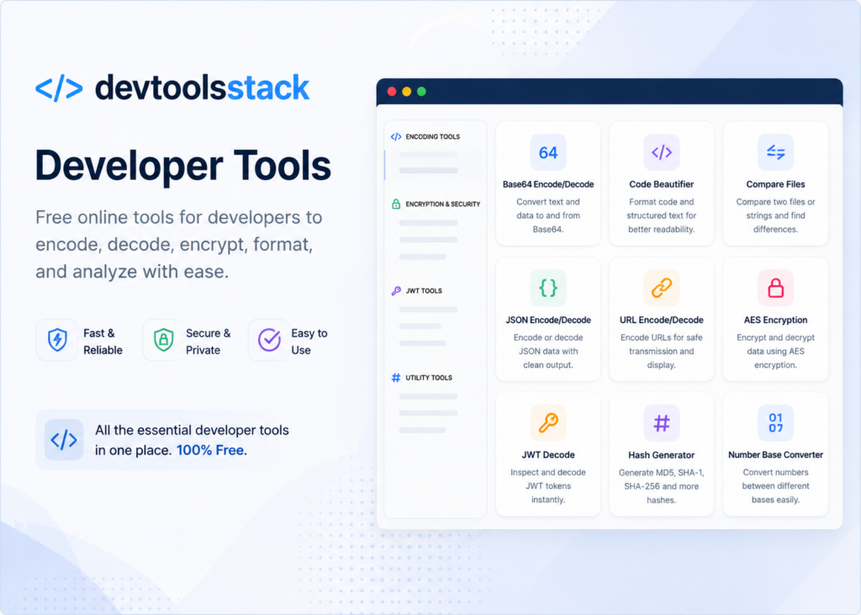Viewport: 861px width, 615px height.
Task: Close the mockup window with red button
Action: [392, 91]
